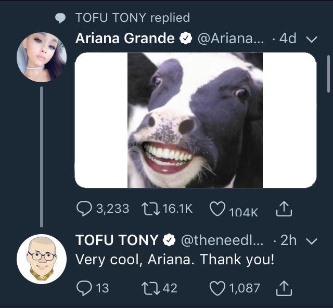This screenshot has width=333, height=308.
Task: Reply to TOFU TONY's tweet
Action: 83,287
